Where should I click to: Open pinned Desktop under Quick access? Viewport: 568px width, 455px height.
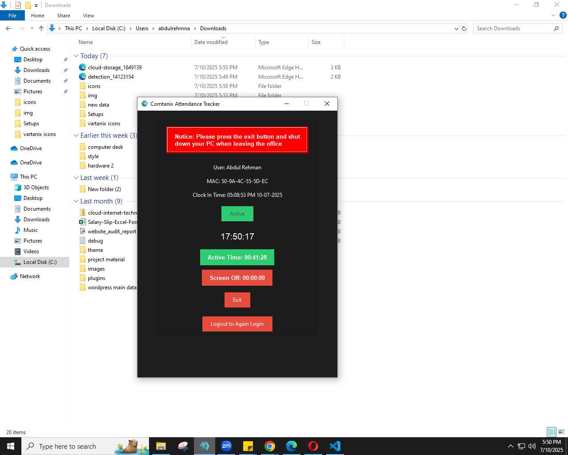33,60
